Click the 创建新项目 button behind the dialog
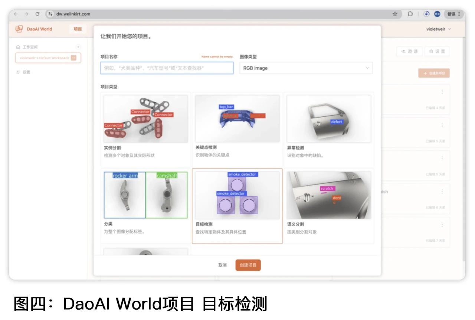 click(434, 73)
